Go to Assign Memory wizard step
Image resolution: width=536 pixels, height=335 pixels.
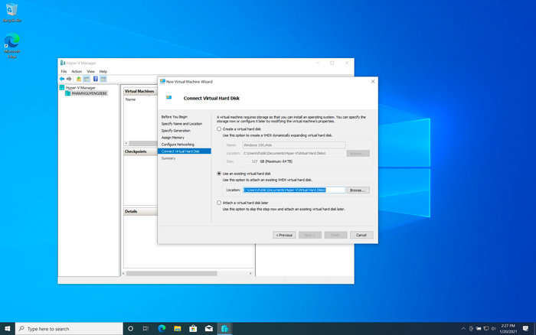point(172,137)
